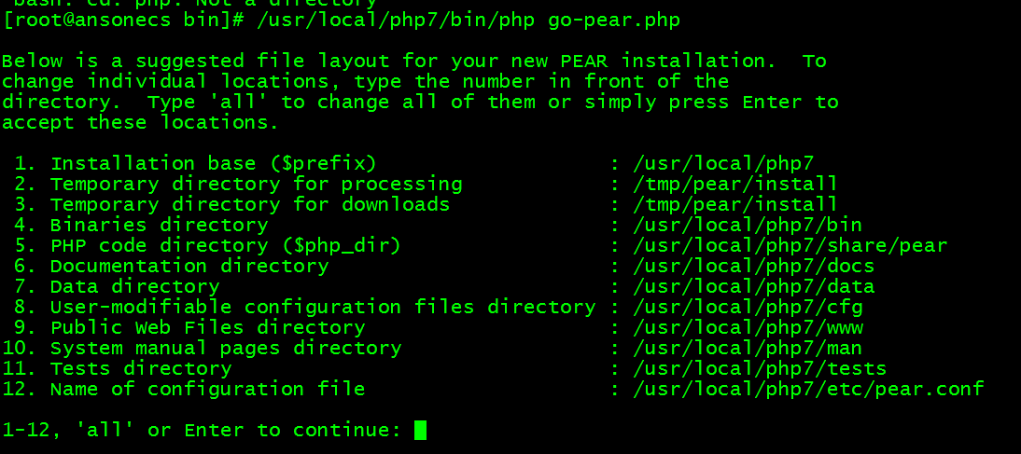Viewport: 1021px width, 454px height.
Task: Click 'User-modifiable configuration files directory' entry
Action: pos(323,307)
